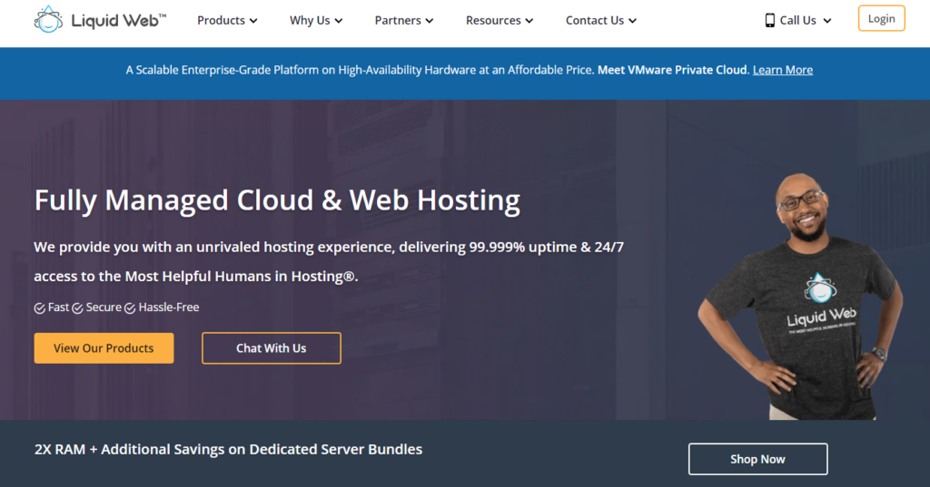930x487 pixels.
Task: Click the 2X RAM Dedicated Server Bundles text
Action: [228, 449]
